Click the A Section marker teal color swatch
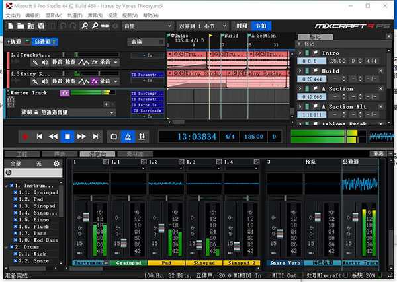This screenshot has width=397, height=282. (307, 88)
